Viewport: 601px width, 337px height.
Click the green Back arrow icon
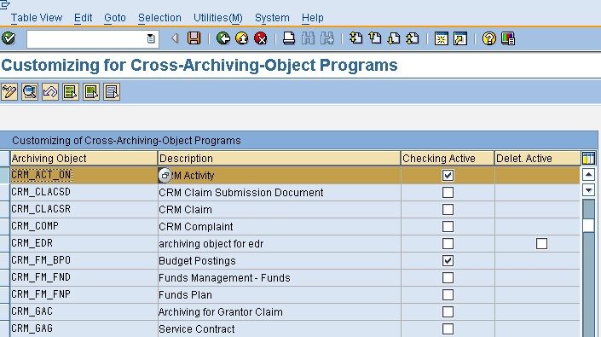tap(223, 38)
